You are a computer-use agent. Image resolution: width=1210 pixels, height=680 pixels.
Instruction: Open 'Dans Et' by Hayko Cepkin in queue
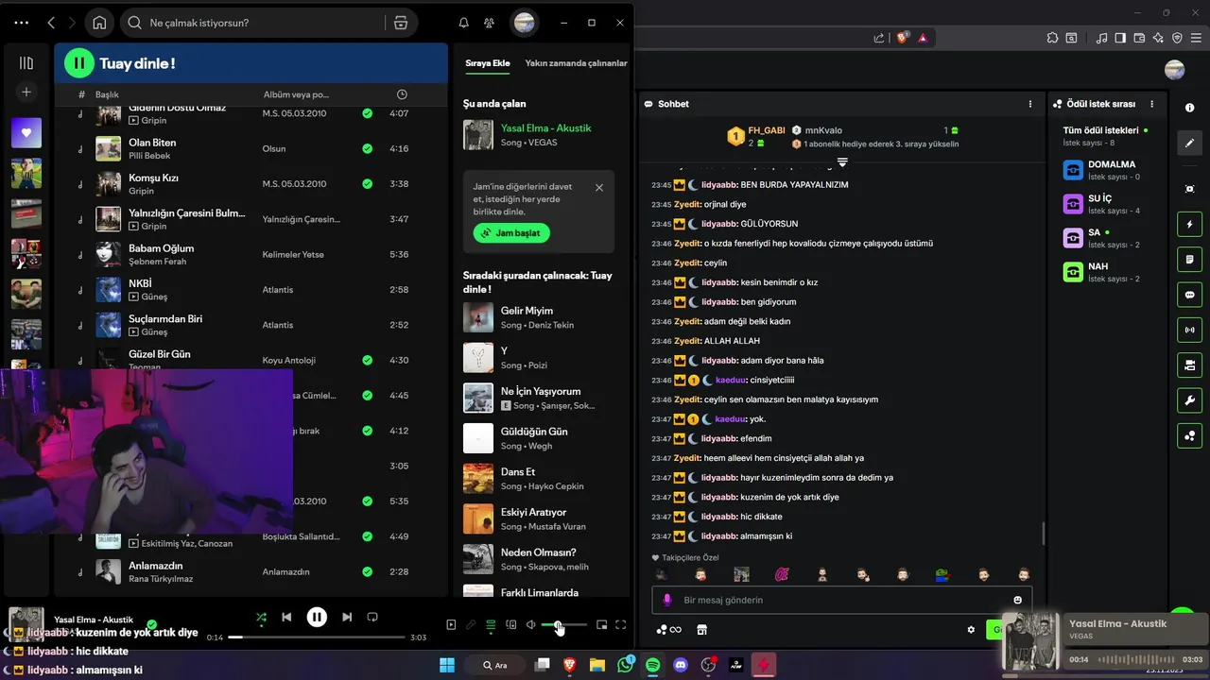click(540, 479)
